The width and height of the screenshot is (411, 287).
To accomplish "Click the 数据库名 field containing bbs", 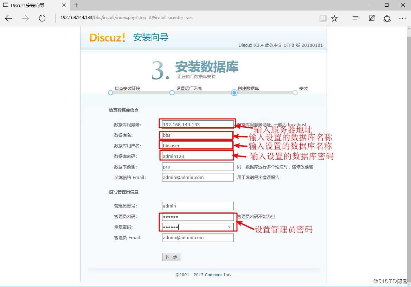I will [198, 135].
